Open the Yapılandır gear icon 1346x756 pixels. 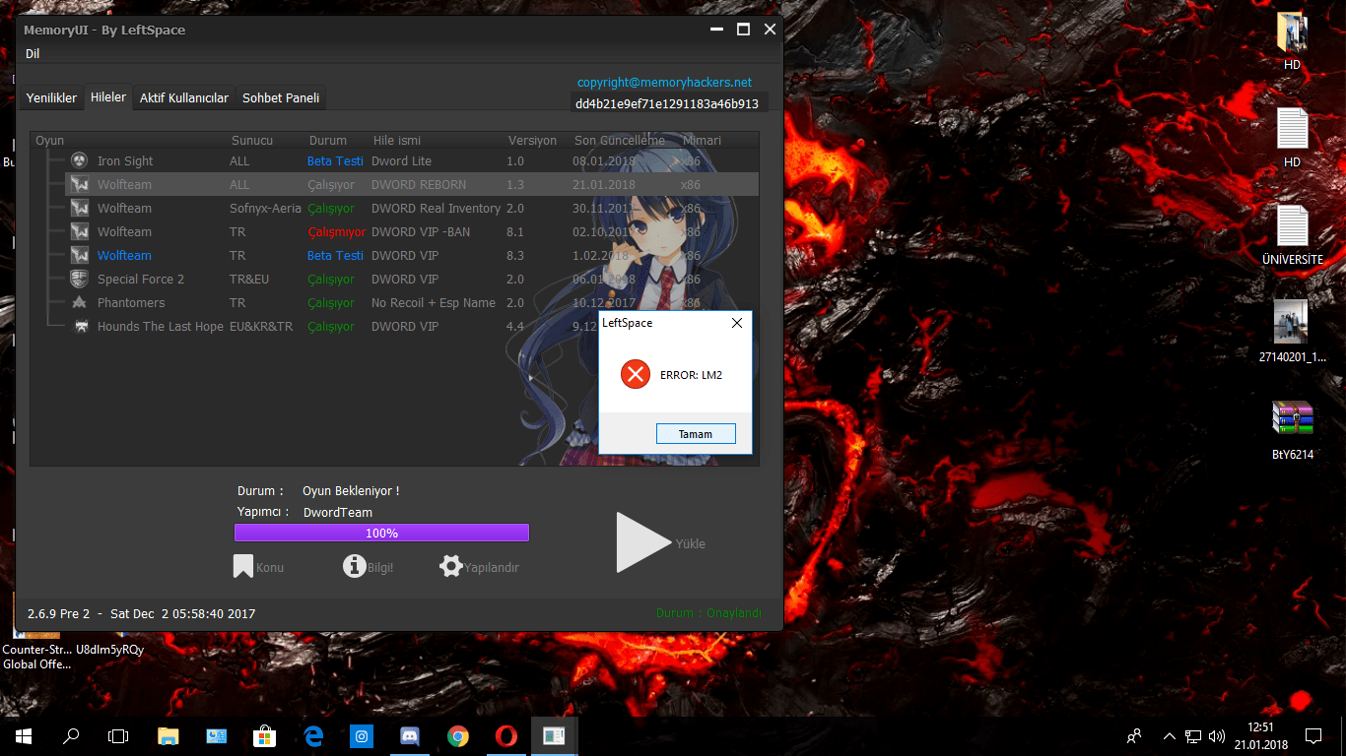click(x=451, y=566)
